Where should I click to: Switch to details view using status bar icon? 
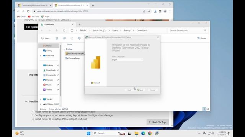pos(204,109)
